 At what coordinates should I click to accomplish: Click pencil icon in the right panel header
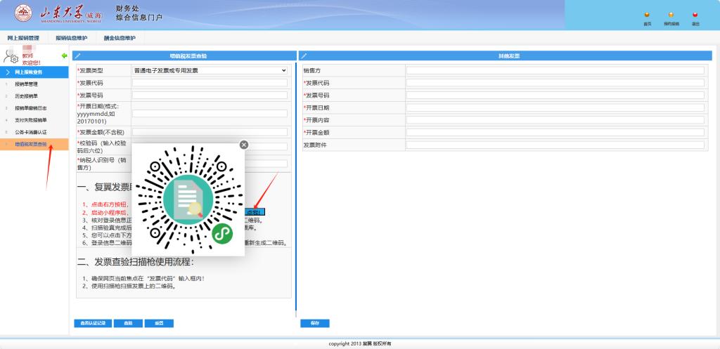tap(304, 56)
